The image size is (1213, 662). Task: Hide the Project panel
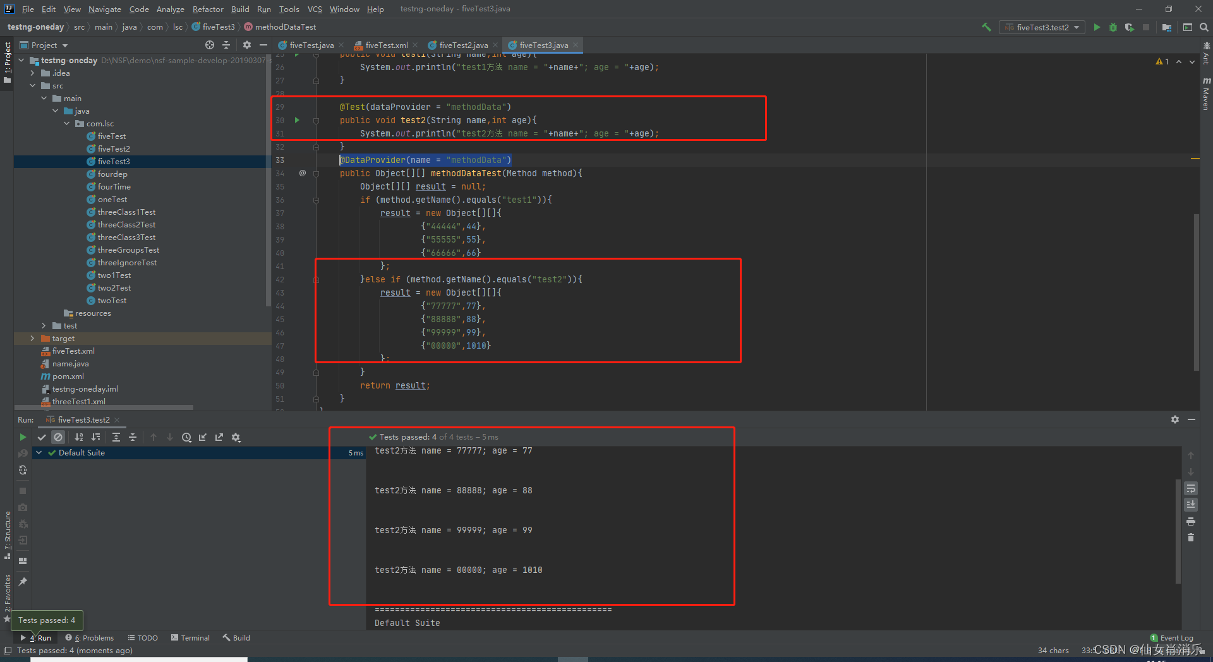coord(263,45)
